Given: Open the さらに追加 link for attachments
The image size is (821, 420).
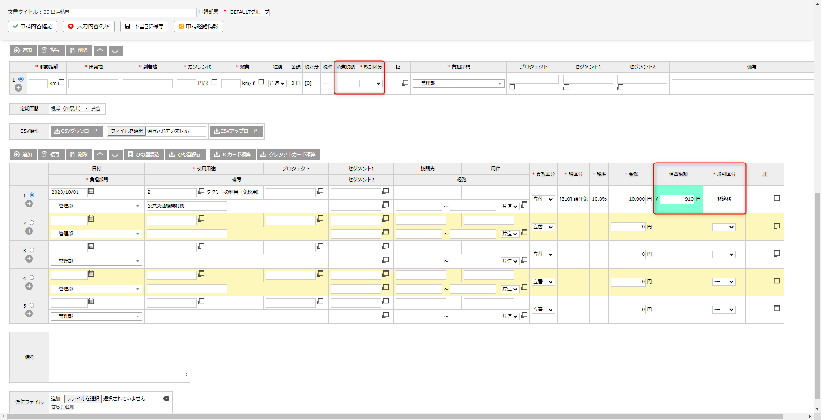Looking at the screenshot, I should [62, 407].
